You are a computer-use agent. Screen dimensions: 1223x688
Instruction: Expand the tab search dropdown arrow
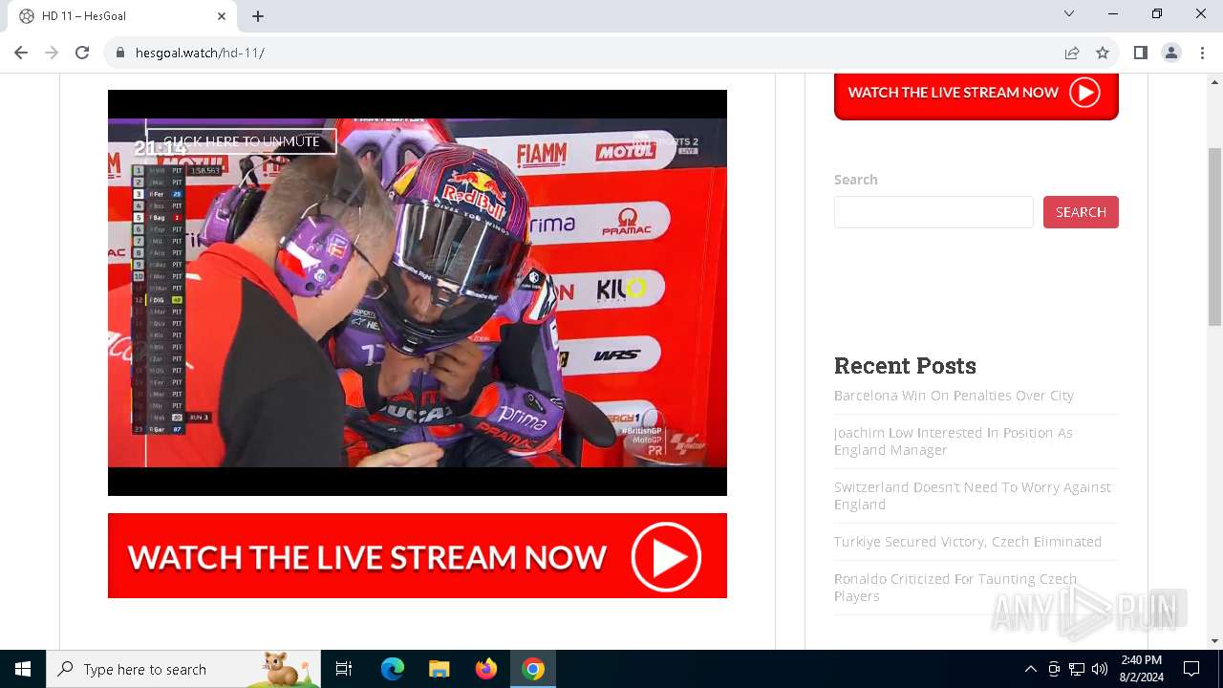(1069, 14)
